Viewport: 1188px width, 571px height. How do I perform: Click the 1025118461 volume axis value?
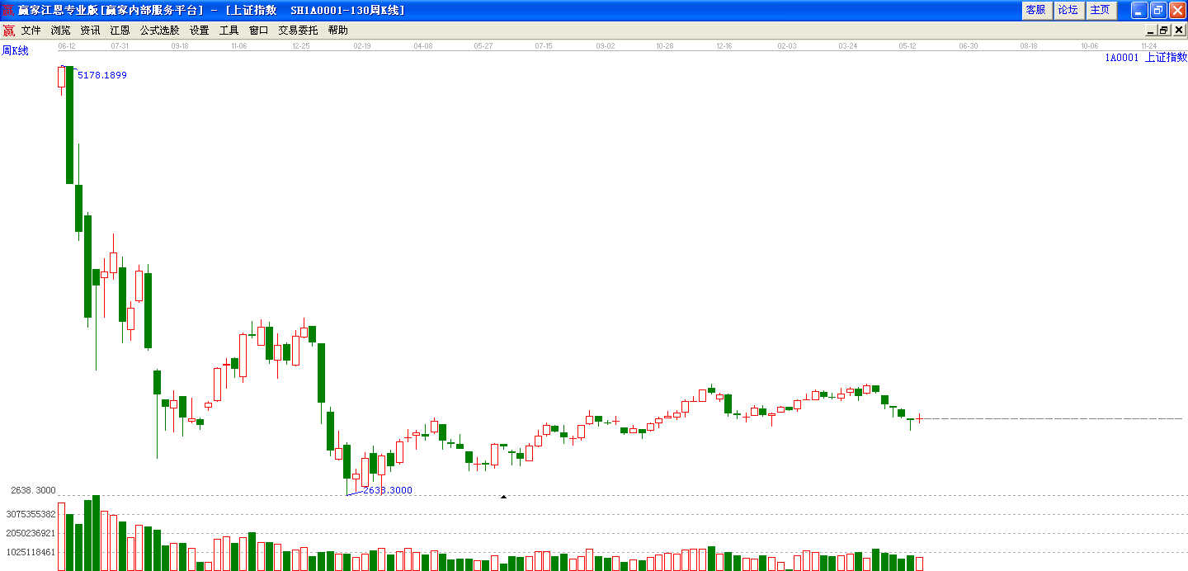(x=31, y=552)
